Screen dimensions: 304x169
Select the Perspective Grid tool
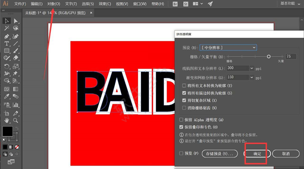point(16,81)
